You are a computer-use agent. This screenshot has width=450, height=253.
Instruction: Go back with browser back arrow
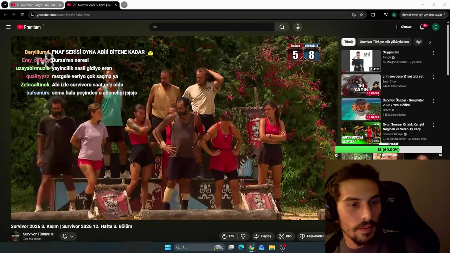click(x=5, y=15)
